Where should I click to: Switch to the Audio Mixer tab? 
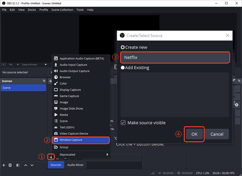75,165
